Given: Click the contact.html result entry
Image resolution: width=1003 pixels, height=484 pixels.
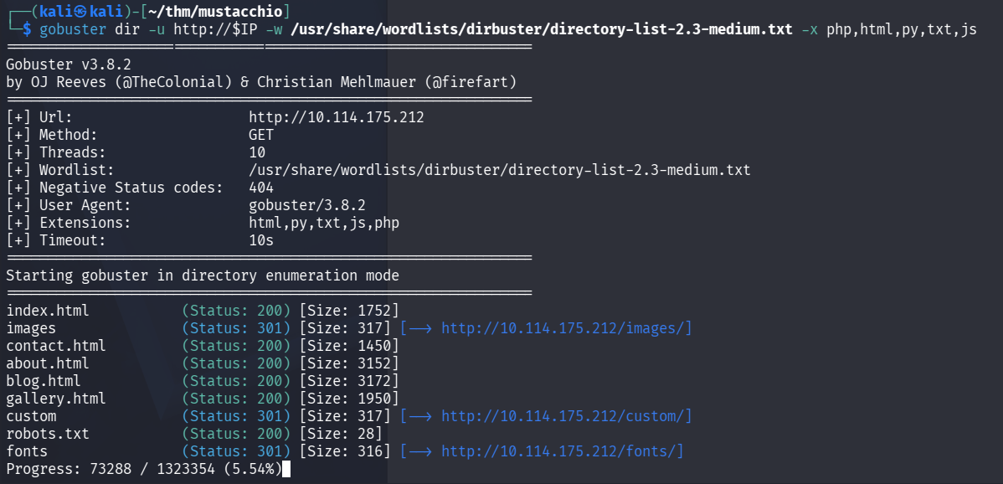Looking at the screenshot, I should point(56,346).
